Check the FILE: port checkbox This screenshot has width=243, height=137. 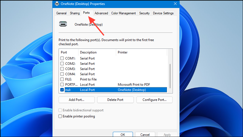(62, 79)
